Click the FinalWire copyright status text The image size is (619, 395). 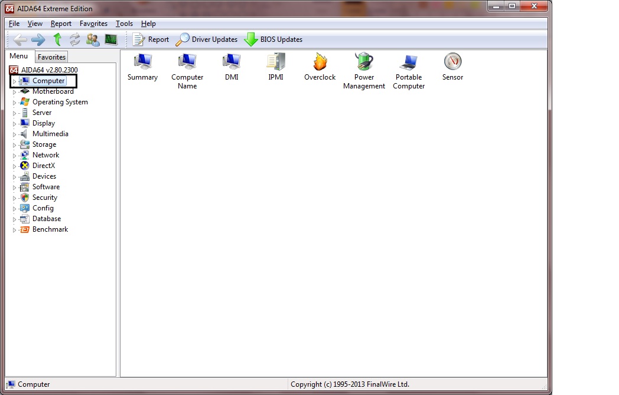350,385
